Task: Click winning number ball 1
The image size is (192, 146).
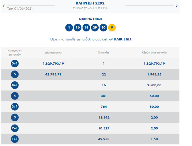Action: 69,28
